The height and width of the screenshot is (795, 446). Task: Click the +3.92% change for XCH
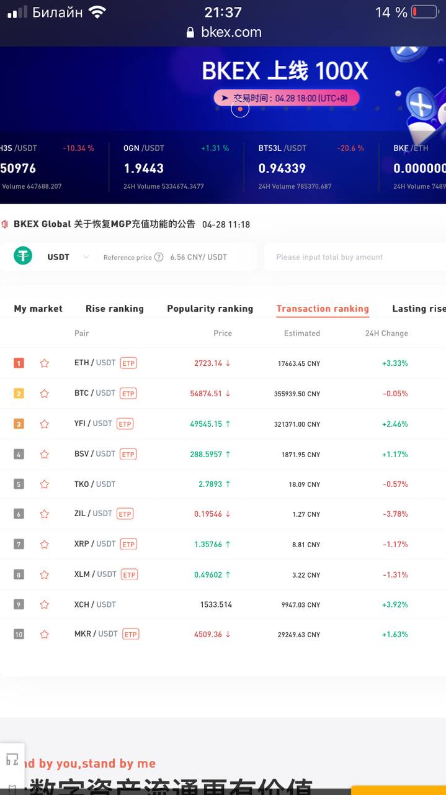click(x=395, y=605)
